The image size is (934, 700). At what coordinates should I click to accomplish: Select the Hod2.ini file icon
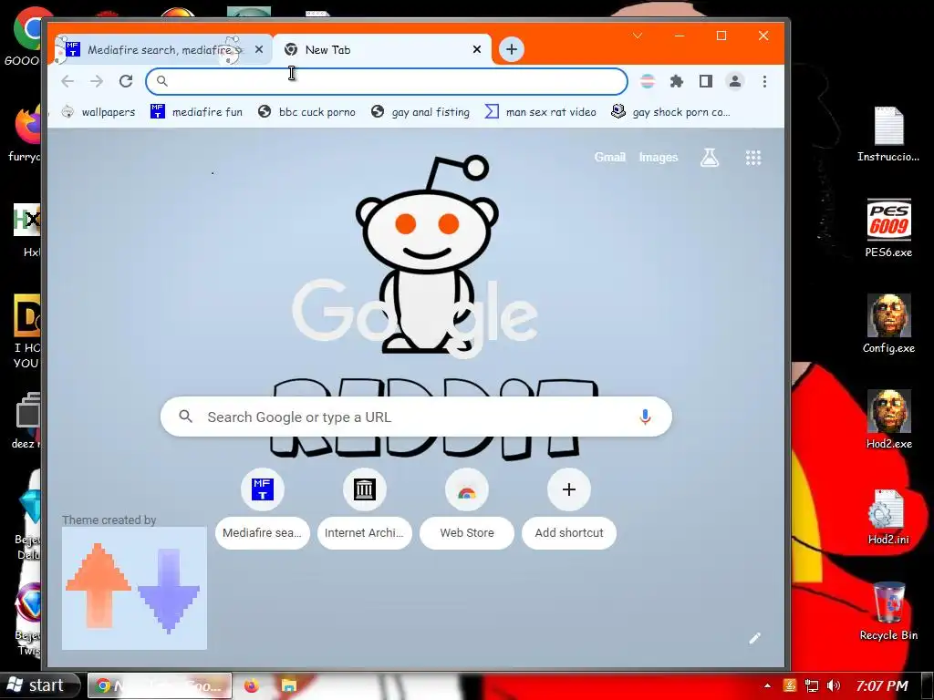888,516
